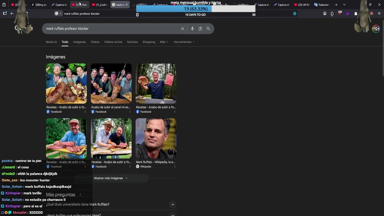
Task: Open the 7TV extension icon
Action: [348, 13]
